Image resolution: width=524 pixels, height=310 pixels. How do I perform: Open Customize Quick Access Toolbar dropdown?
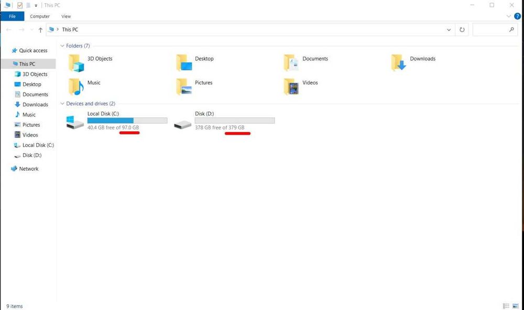click(x=36, y=5)
